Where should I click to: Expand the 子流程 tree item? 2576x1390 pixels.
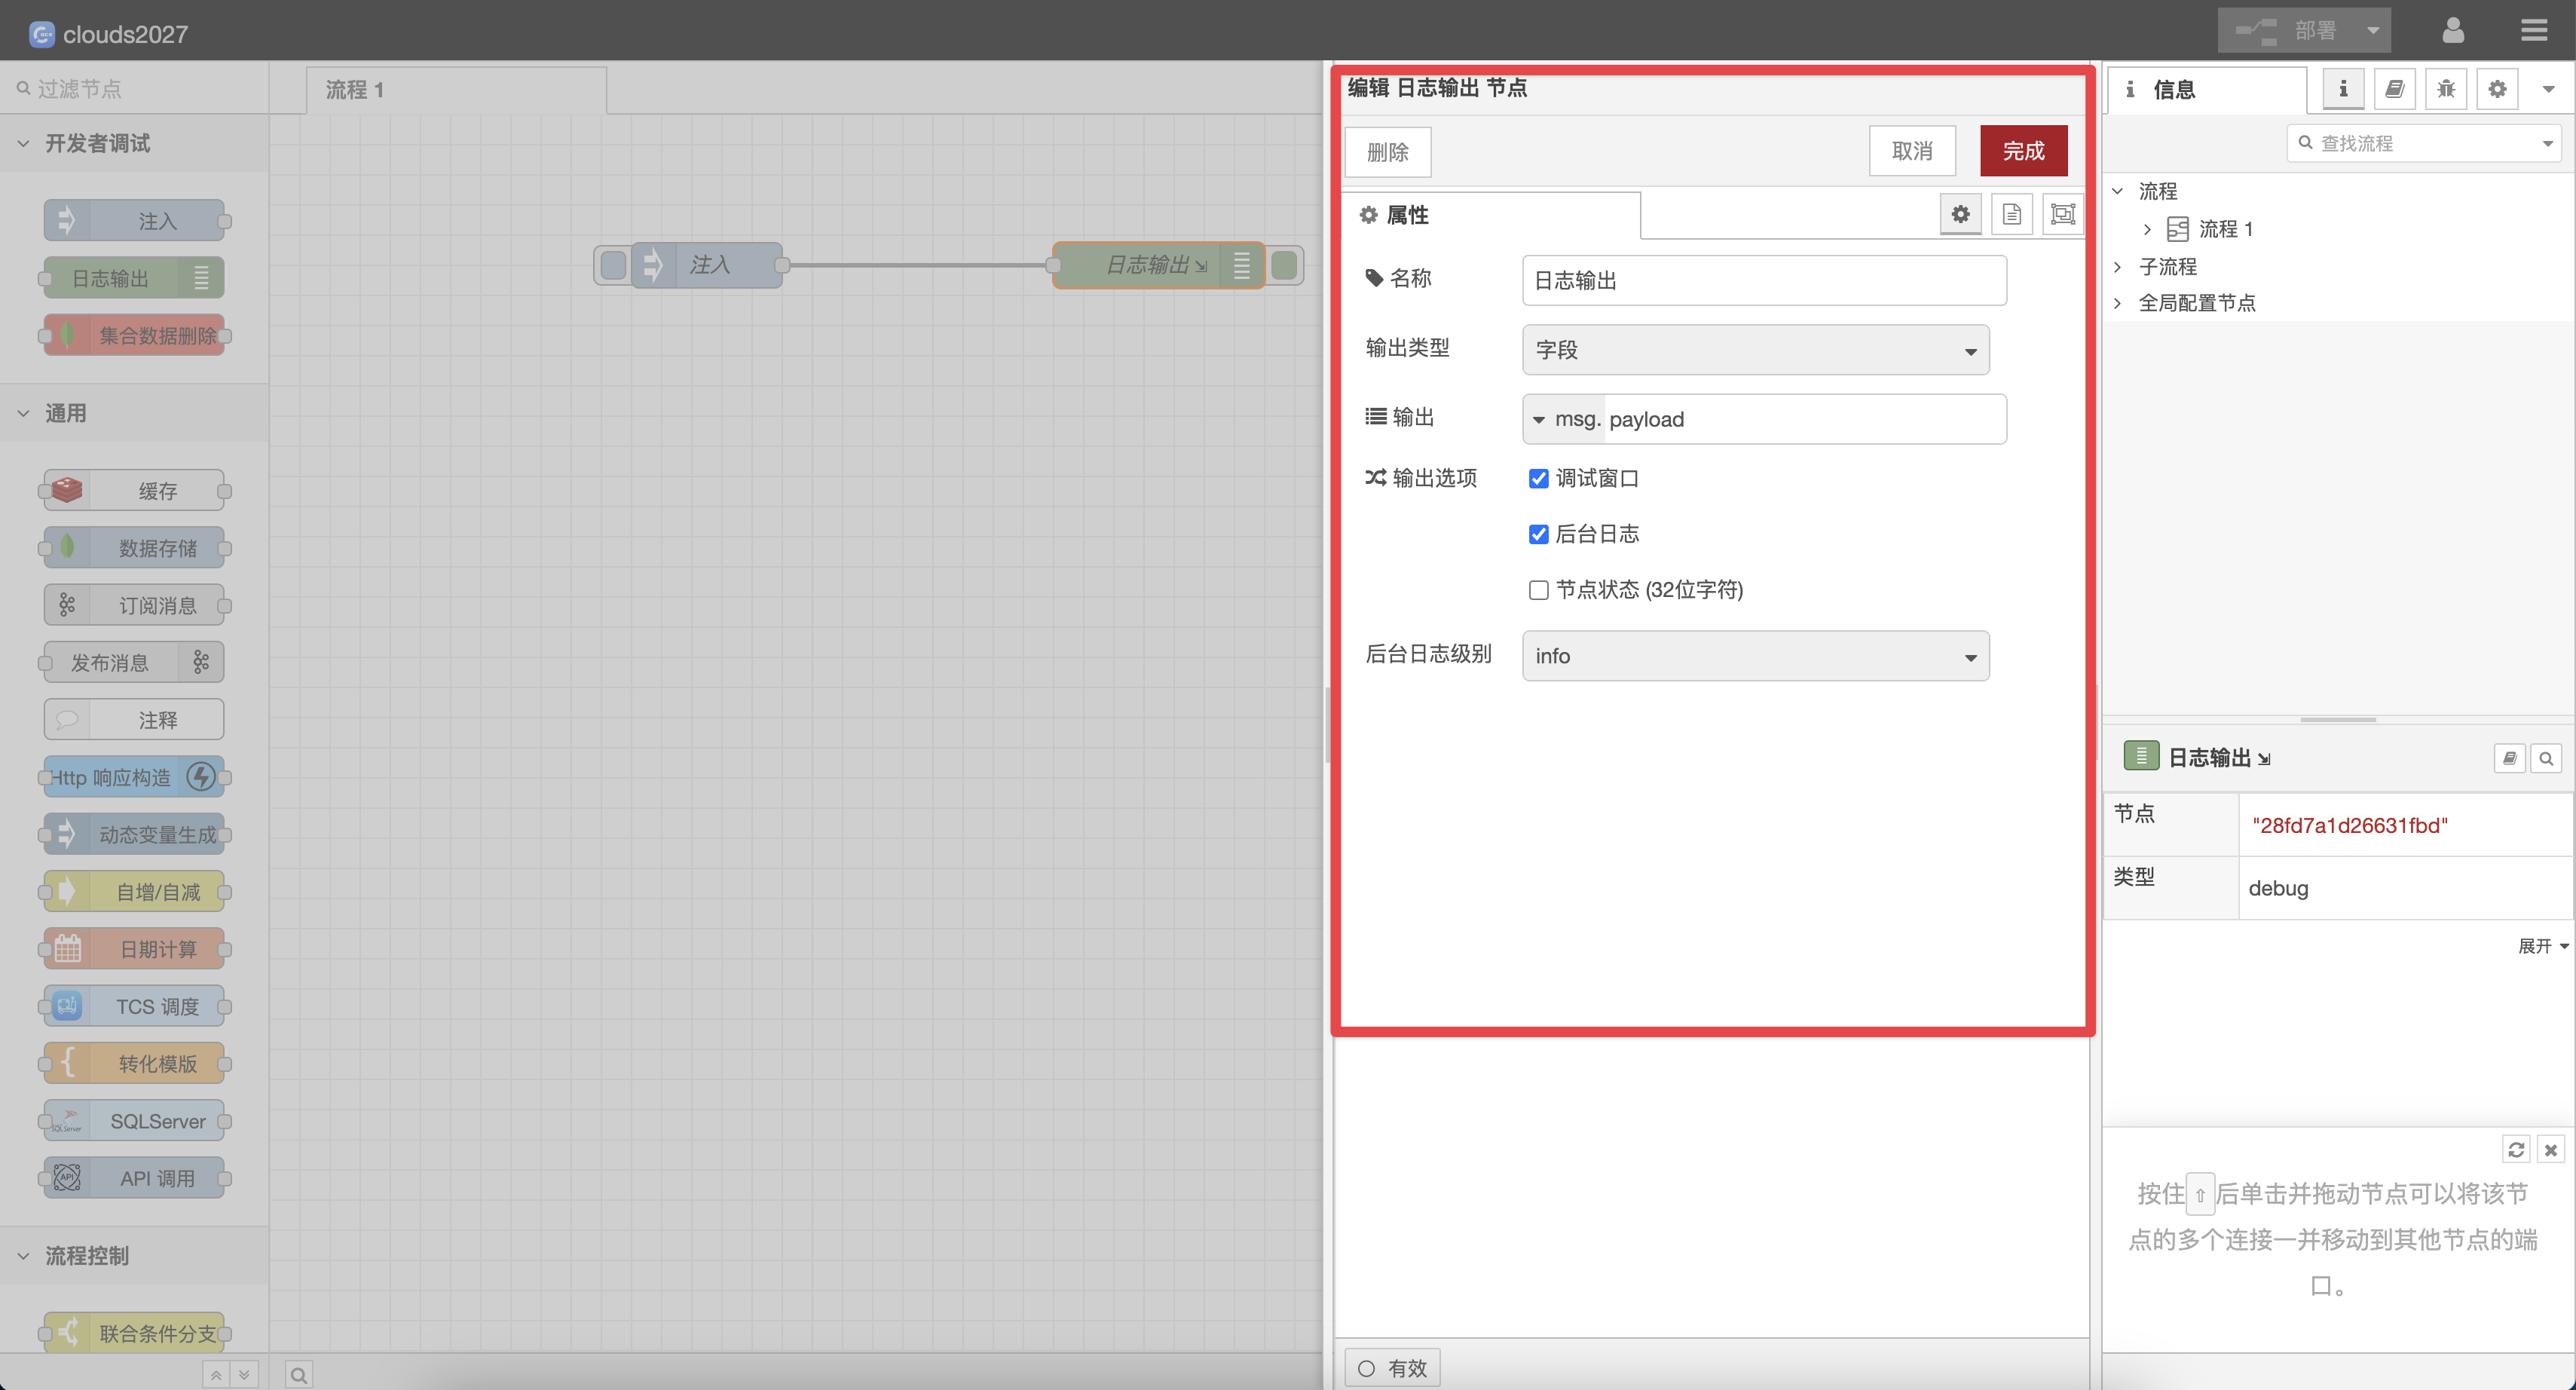[x=2118, y=266]
